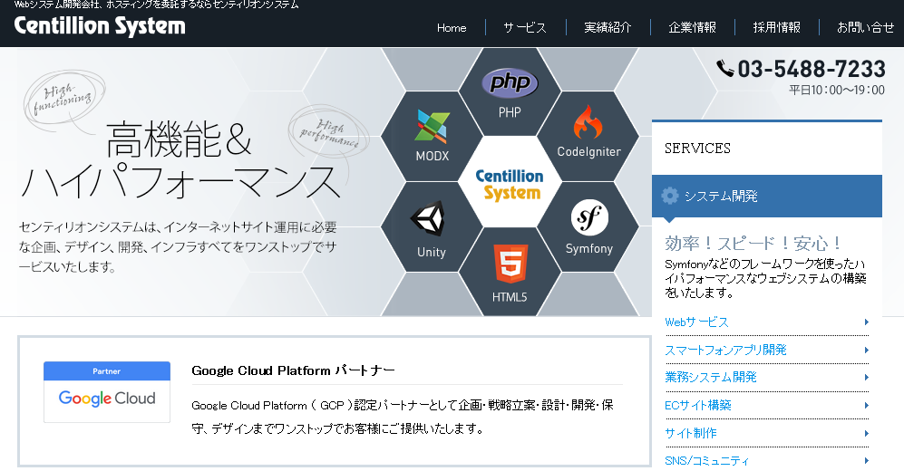Click phone number 03-5488-7233
904x471 pixels.
pos(812,69)
